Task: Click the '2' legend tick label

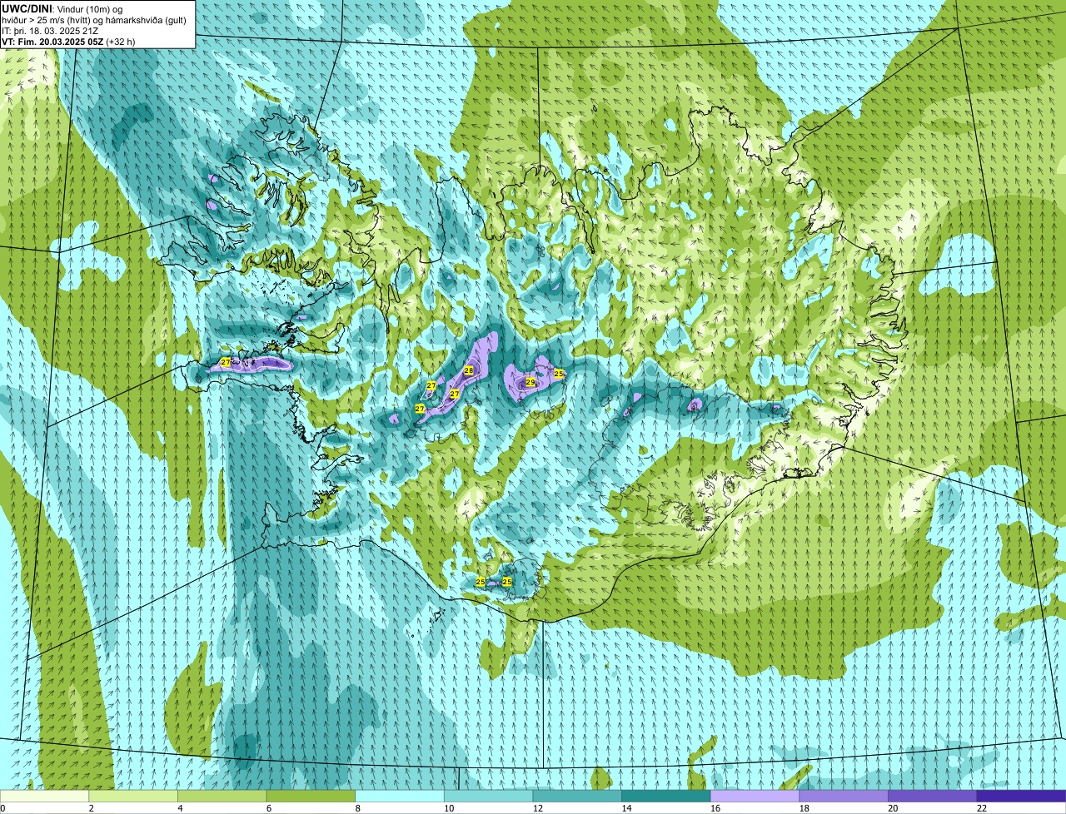Action: (91, 808)
